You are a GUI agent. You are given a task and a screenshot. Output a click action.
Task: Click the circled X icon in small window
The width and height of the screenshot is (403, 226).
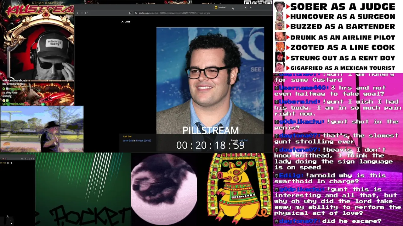[x=8, y=217]
